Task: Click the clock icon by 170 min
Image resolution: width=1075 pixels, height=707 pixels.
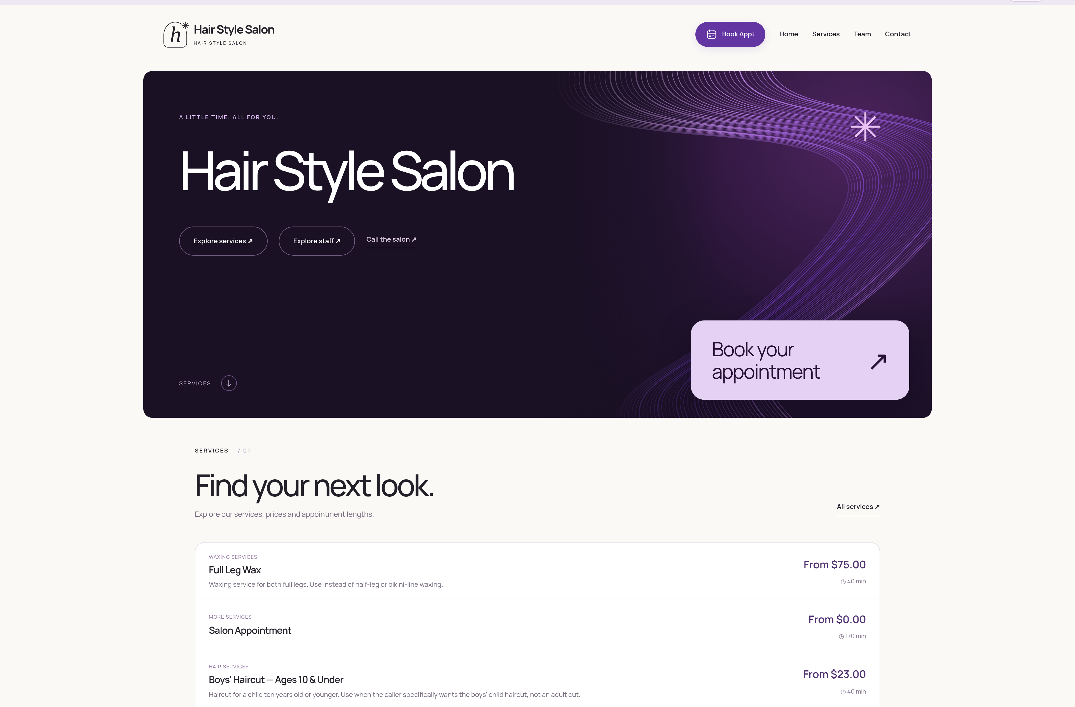Action: pyautogui.click(x=841, y=637)
